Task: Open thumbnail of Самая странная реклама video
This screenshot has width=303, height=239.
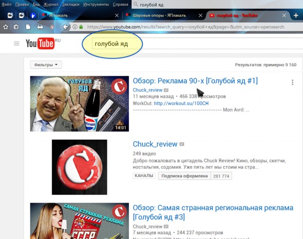Action: [80, 221]
